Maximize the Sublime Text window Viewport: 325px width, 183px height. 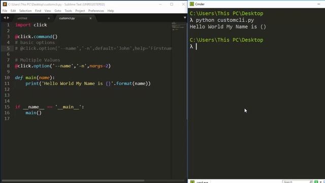click(x=172, y=4)
